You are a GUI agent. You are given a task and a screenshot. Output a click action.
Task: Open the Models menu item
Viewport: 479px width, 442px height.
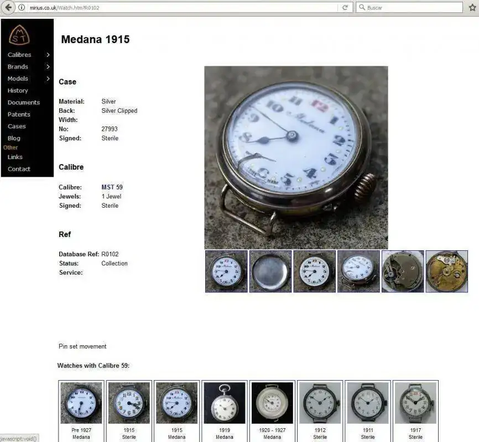(18, 78)
